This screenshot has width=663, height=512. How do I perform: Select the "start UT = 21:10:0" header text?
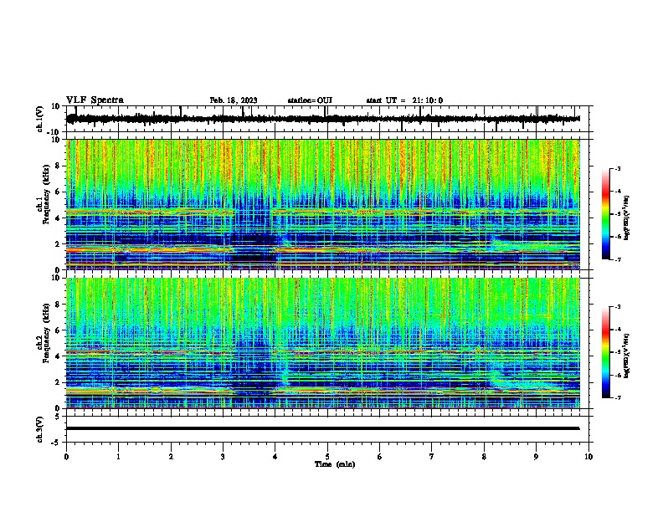[404, 100]
